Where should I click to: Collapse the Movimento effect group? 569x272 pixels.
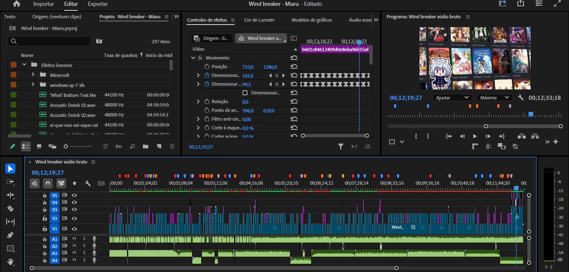click(193, 58)
